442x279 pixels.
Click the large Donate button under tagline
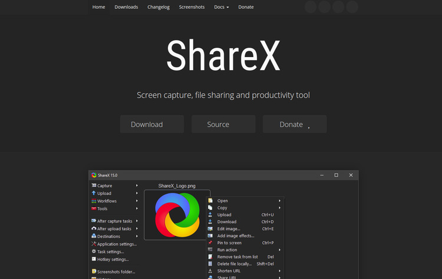point(295,124)
